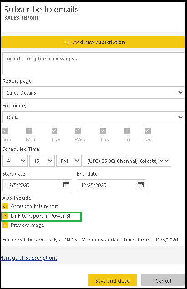Screen dimensions: 187x289
Task: Click Save and close
Action: 112,280
